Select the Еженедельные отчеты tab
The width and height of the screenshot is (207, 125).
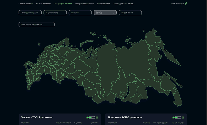[124, 4]
